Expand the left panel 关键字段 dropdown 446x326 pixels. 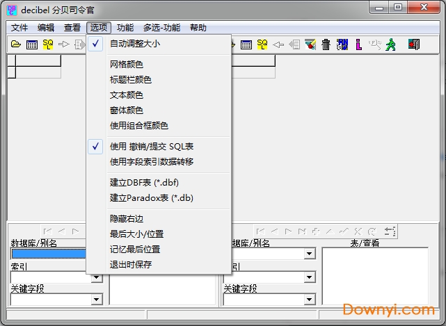pyautogui.click(x=97, y=300)
